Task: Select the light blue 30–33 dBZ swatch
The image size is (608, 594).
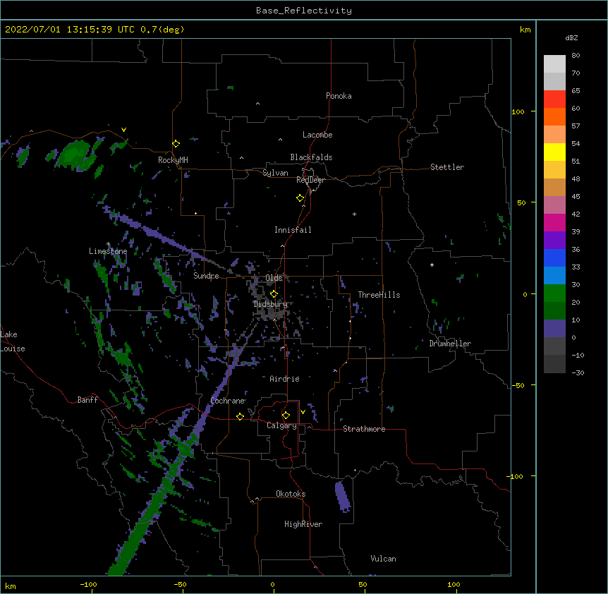Action: 554,276
